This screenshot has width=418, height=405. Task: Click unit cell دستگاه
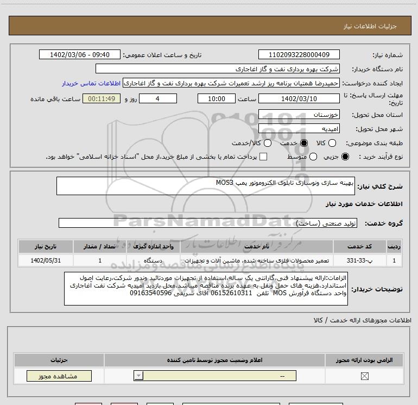pyautogui.click(x=153, y=260)
